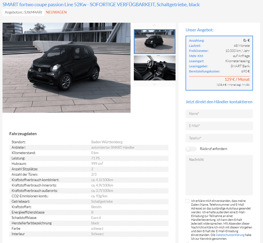Click the Energieeffizienzklasse value B
This screenshot has width=263, height=243.
pyautogui.click(x=92, y=212)
